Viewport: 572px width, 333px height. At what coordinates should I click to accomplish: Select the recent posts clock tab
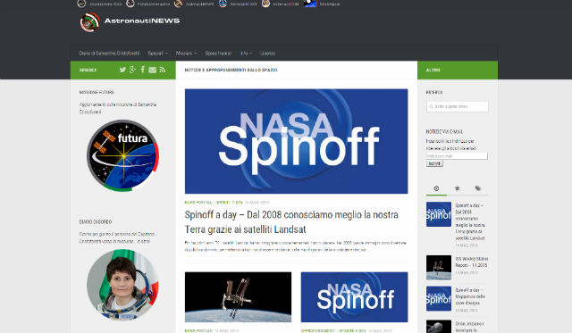(x=436, y=188)
